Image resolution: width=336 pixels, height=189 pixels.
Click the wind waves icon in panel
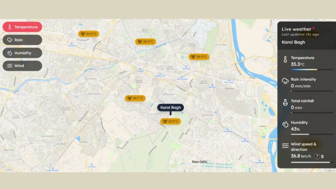click(x=285, y=146)
